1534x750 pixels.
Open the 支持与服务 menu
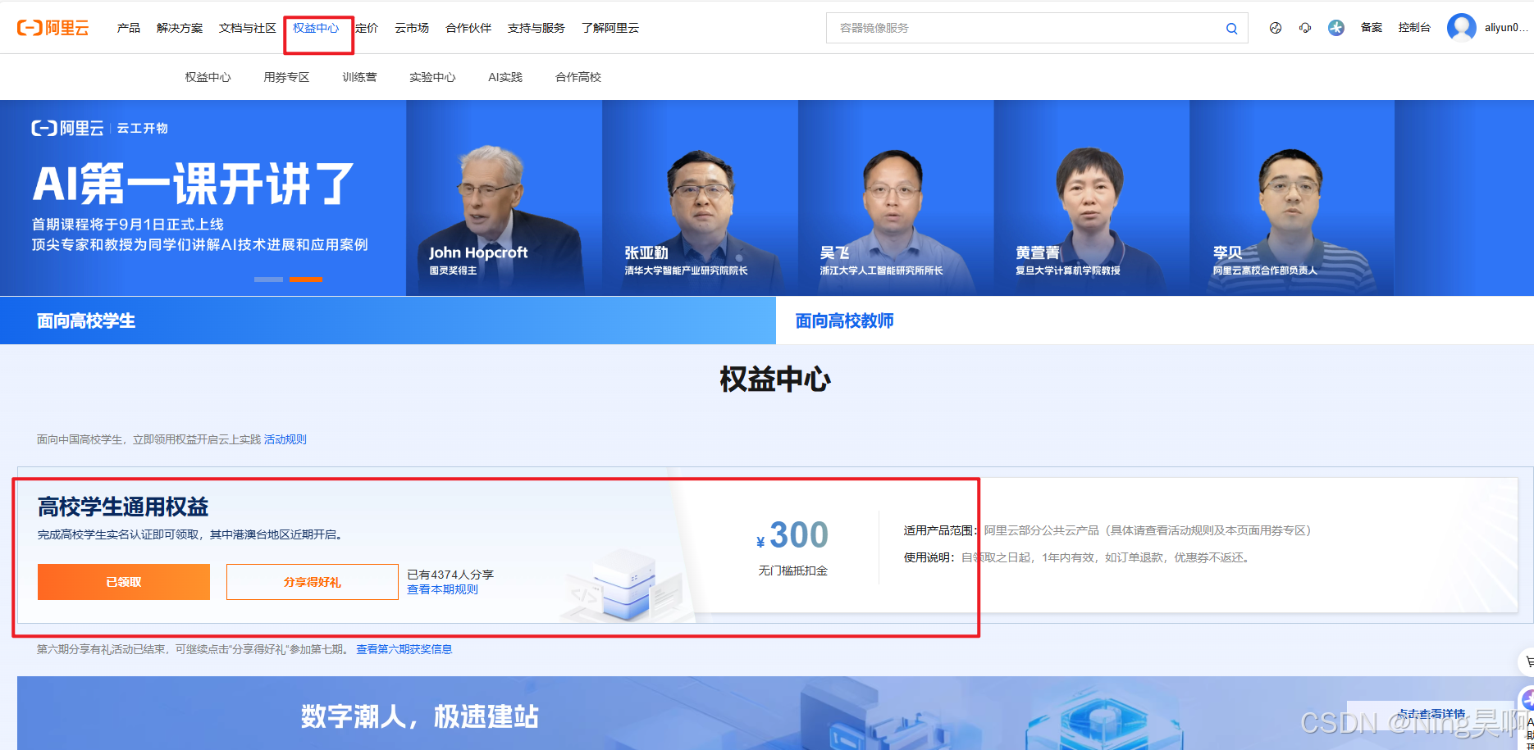(x=536, y=28)
